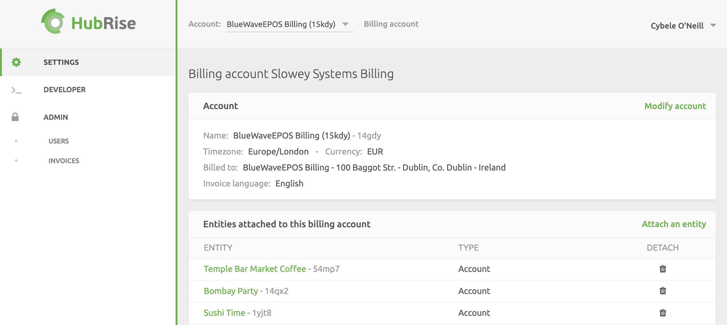727x325 pixels.
Task: Detach Bombay Party using its trash icon
Action: [x=663, y=291]
